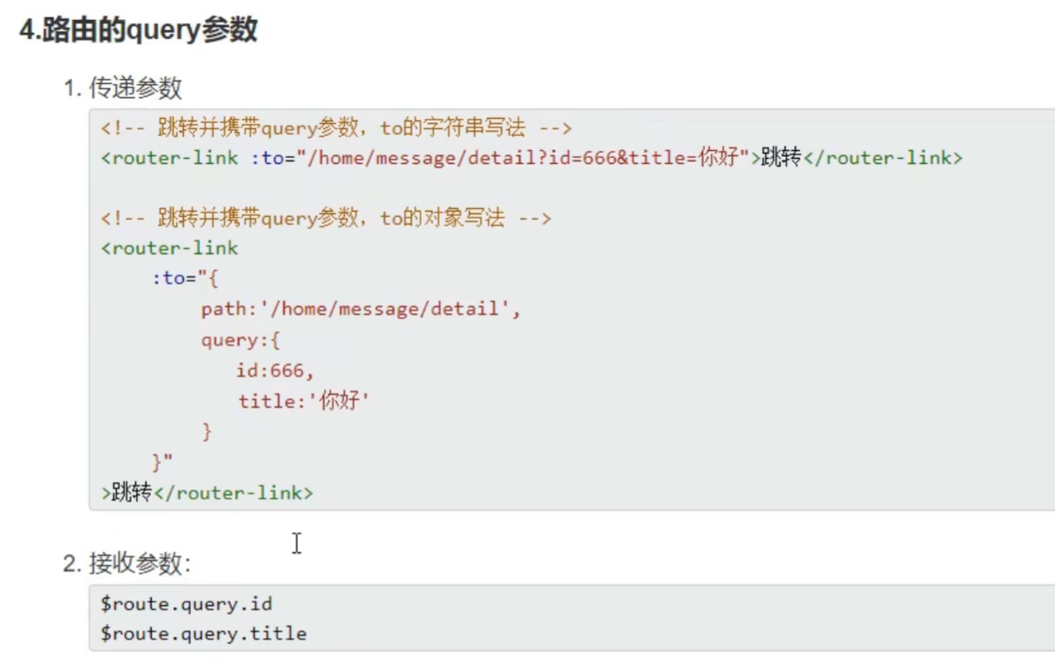Click the list item "传递参数"
The image size is (1055, 670).
coord(135,88)
